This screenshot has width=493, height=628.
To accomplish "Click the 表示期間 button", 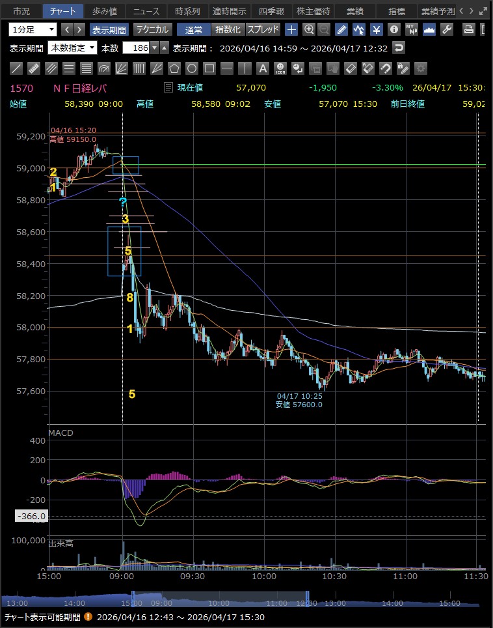I will coord(109,29).
